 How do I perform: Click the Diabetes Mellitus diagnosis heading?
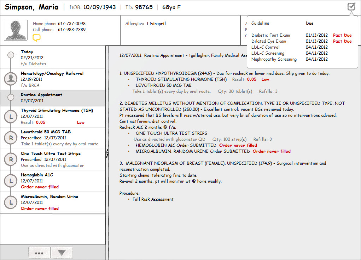tap(232, 106)
